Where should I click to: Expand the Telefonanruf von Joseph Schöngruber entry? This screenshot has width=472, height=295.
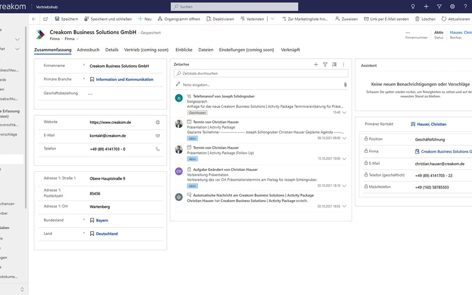pos(344,112)
